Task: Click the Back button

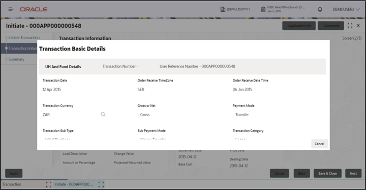Action: pyautogui.click(x=301, y=173)
